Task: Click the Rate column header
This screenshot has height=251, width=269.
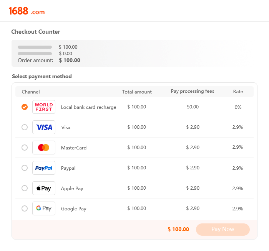Action: 238,92
